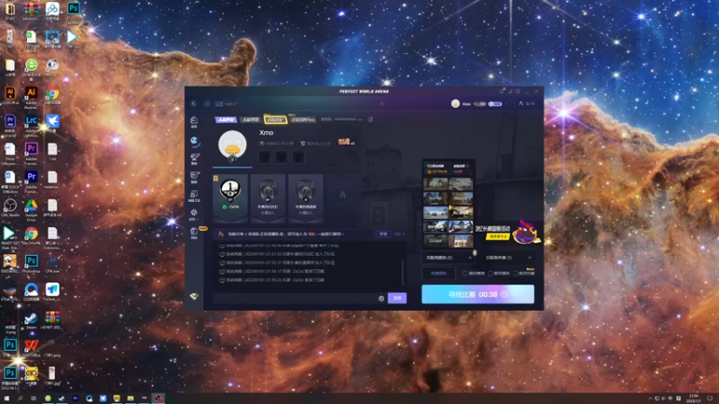Click the yellow join button on the promo banner
Screen dimensions: 719x404
click(x=497, y=236)
